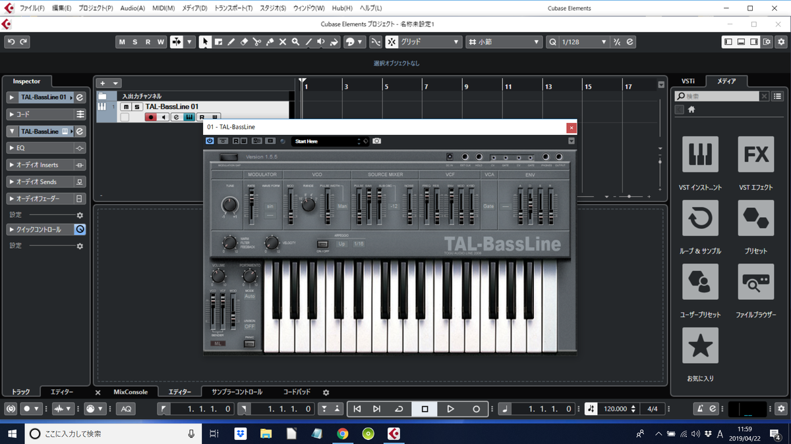Open the トランスポート(T) menu

pyautogui.click(x=233, y=8)
